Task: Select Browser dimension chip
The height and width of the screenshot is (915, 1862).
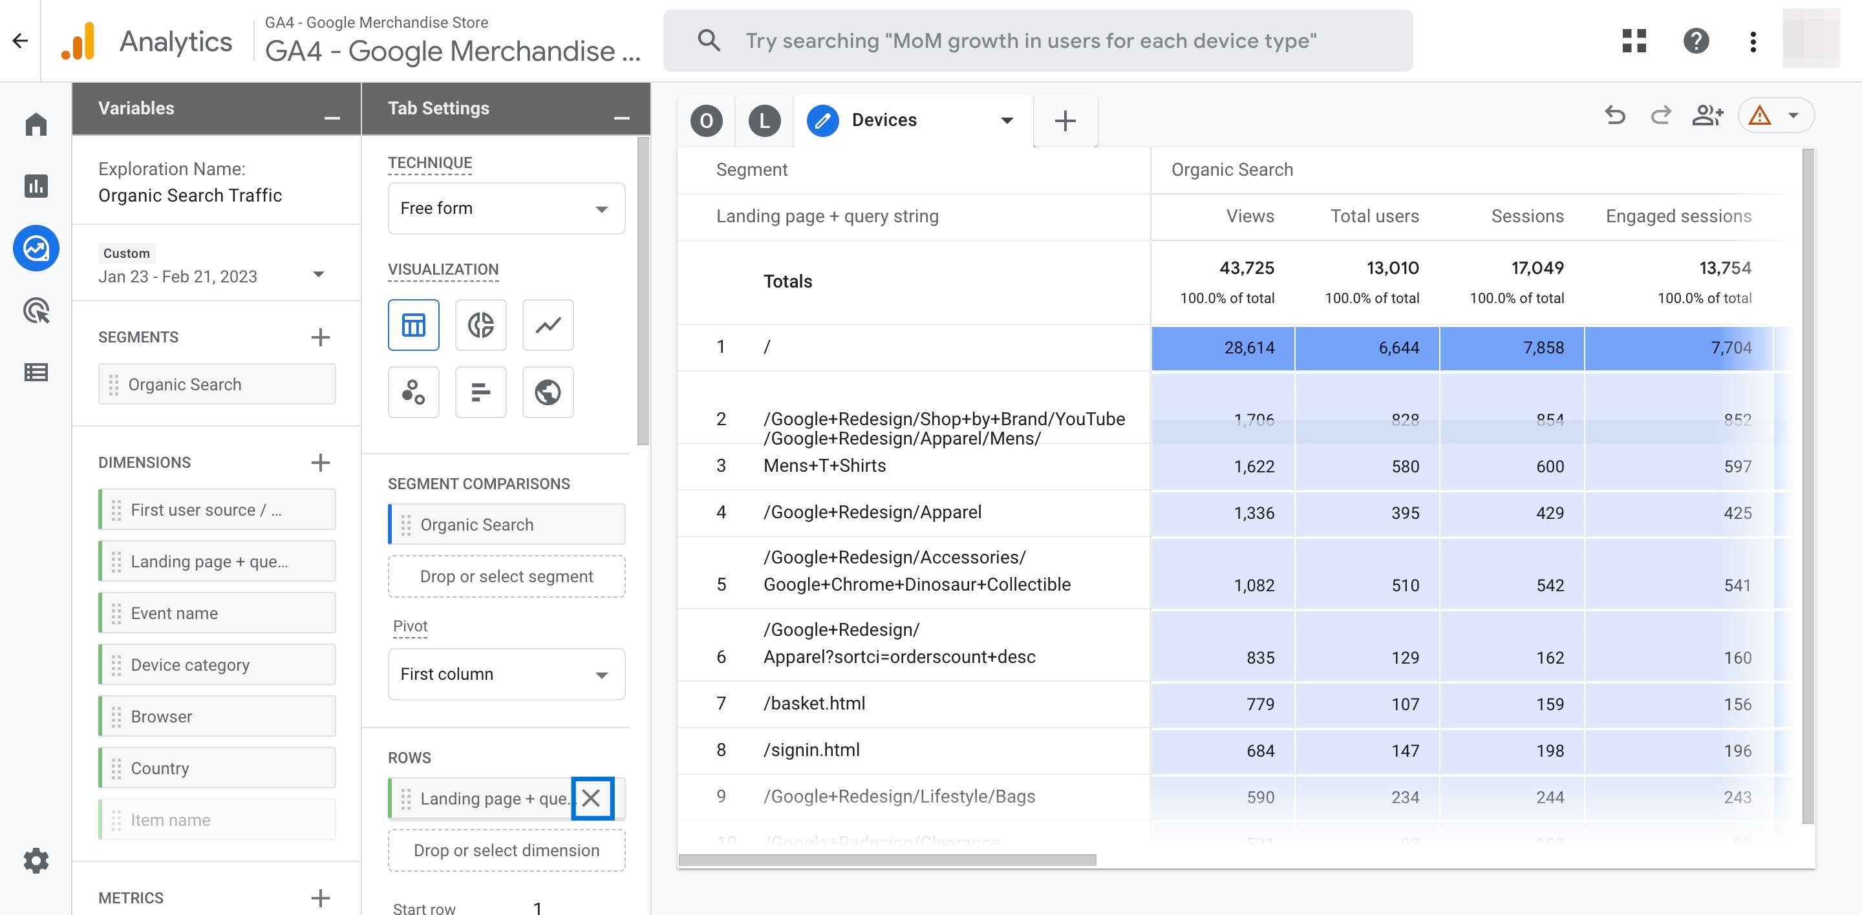Action: [217, 717]
